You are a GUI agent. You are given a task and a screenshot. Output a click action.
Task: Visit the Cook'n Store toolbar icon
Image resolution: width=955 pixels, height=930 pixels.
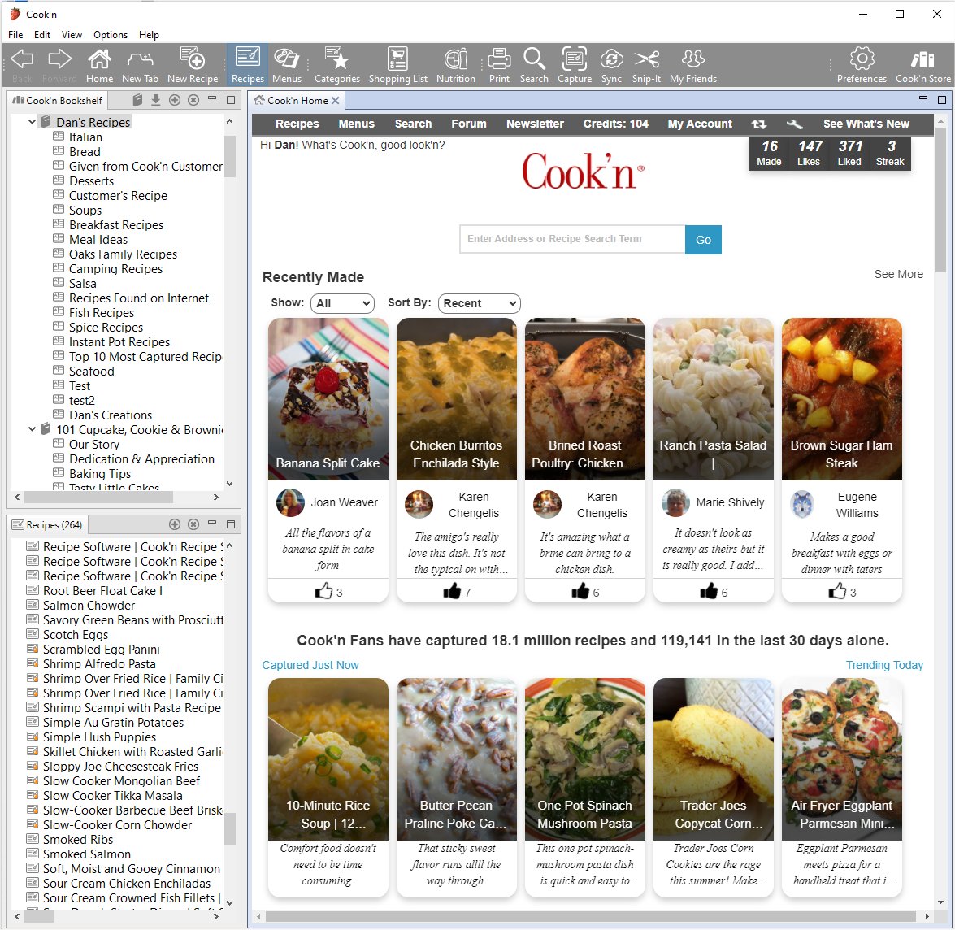coord(922,64)
